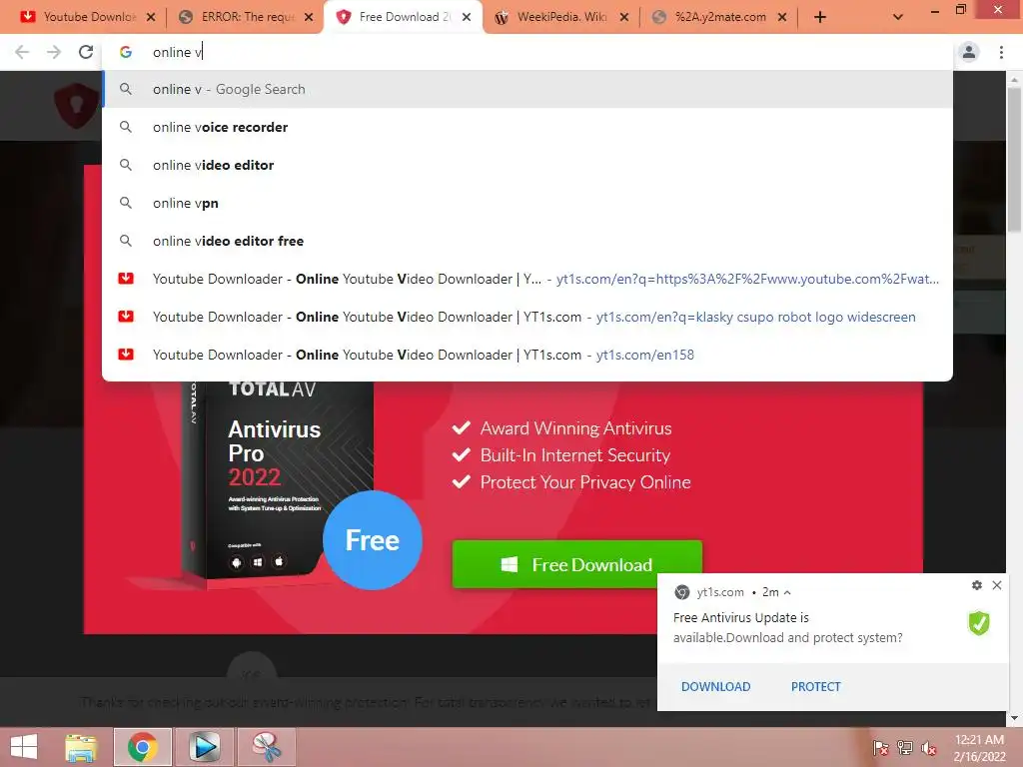Collapse the notification with the caret
Viewport: 1023px width, 767px height.
787,592
